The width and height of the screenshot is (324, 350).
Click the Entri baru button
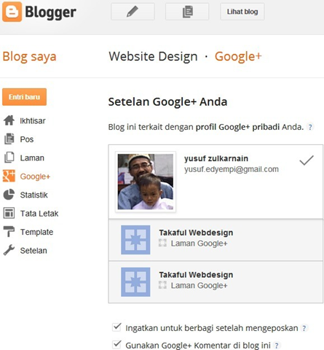[24, 97]
